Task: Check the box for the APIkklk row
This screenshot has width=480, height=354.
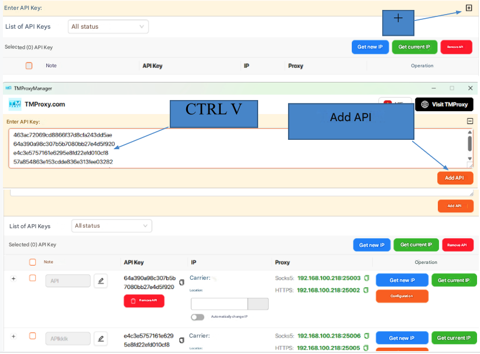Action: point(33,336)
